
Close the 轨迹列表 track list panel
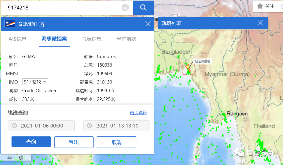(260, 23)
